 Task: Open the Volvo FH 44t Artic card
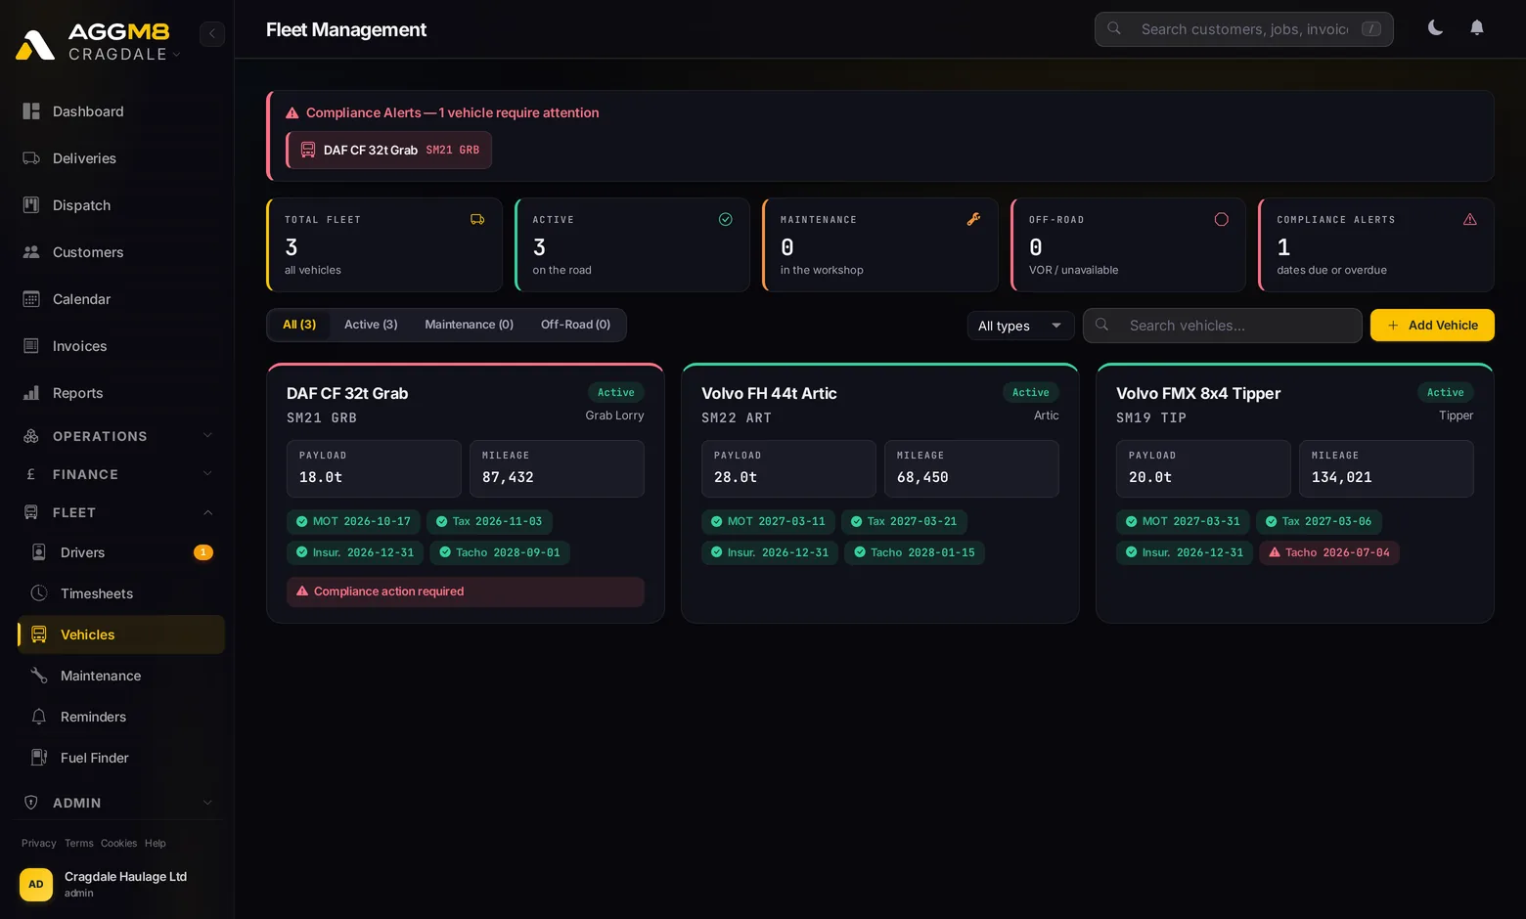[x=880, y=494]
